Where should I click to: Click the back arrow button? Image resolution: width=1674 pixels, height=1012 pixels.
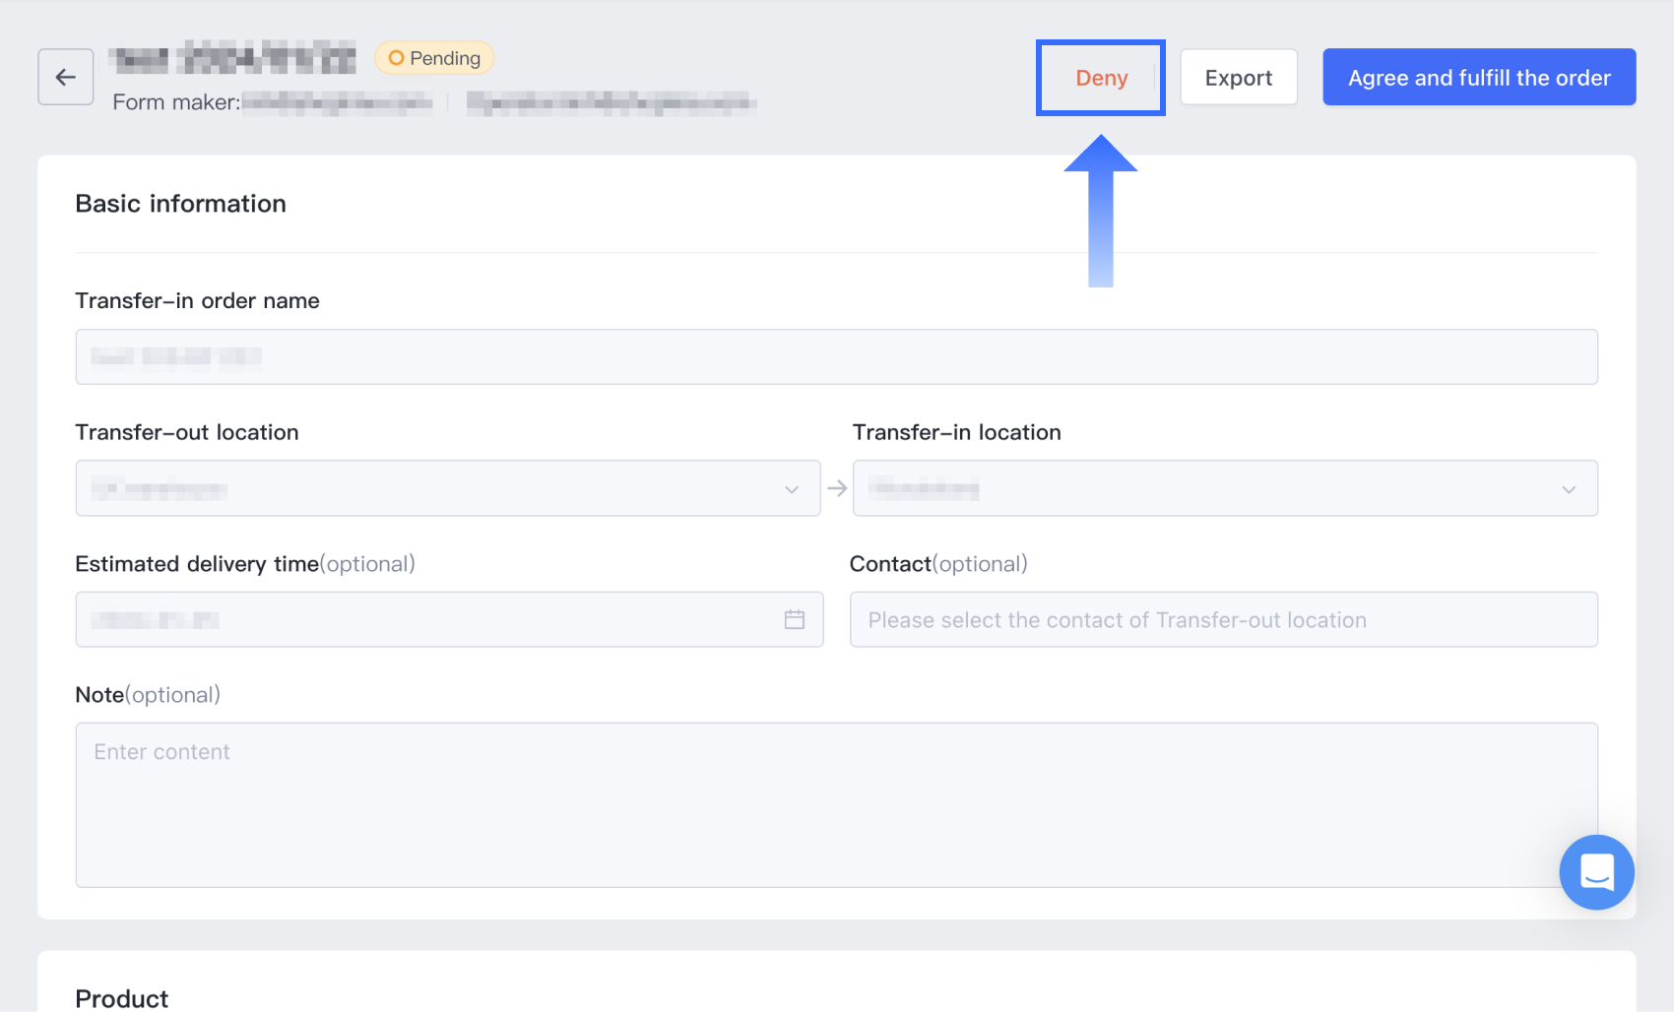click(66, 77)
